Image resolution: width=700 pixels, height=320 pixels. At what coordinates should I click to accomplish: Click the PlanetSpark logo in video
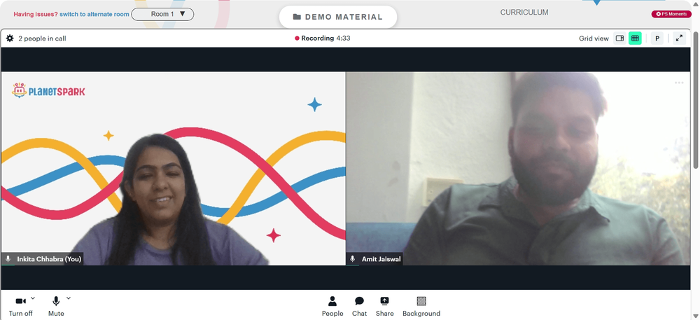(x=49, y=90)
